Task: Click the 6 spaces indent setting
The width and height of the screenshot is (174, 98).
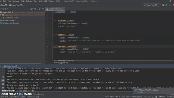Action: (x=147, y=97)
